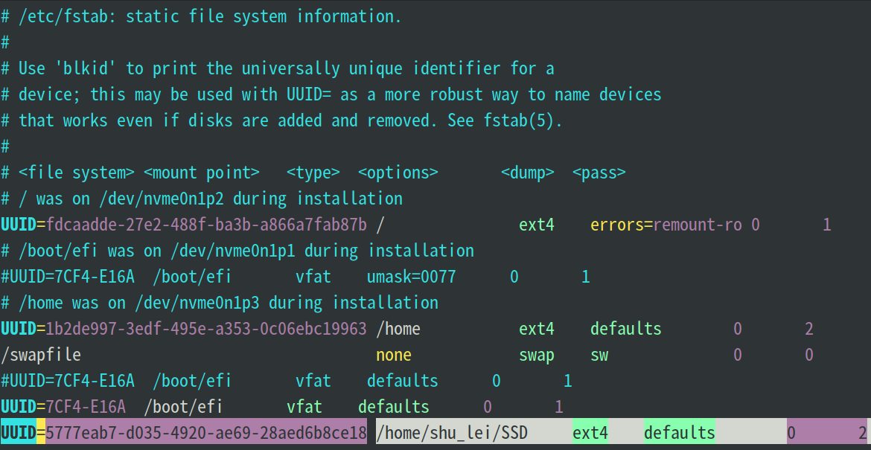Click the word none on swapfile line
This screenshot has width=871, height=450.
[394, 355]
